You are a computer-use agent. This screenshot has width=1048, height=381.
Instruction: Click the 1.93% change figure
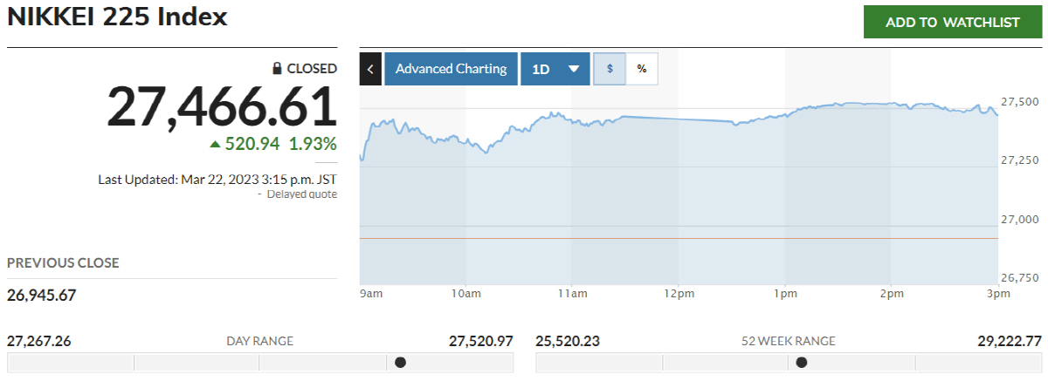point(313,144)
